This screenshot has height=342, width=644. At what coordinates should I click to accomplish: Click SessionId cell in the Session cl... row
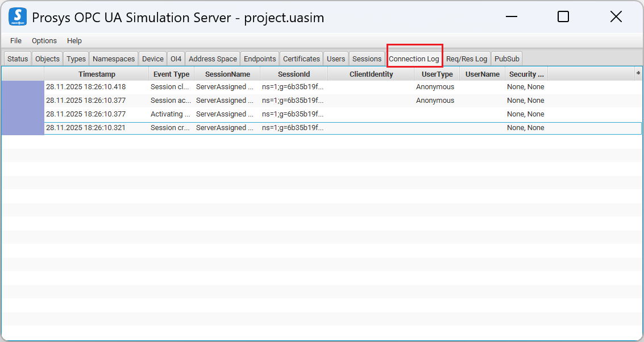[293, 86]
